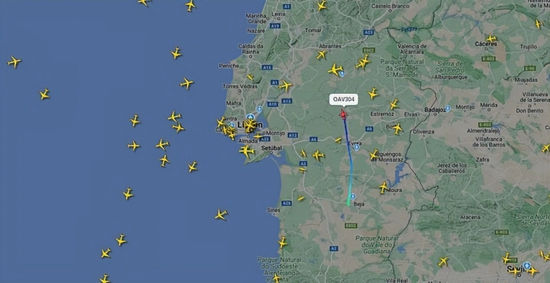
Task: Select the plane west of Torres Vedras offshore
Action: [187, 83]
